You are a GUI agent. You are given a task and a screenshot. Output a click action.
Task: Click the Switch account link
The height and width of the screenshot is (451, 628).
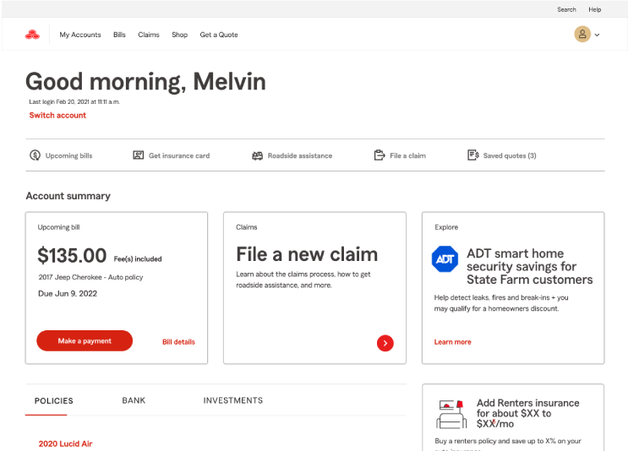point(57,115)
